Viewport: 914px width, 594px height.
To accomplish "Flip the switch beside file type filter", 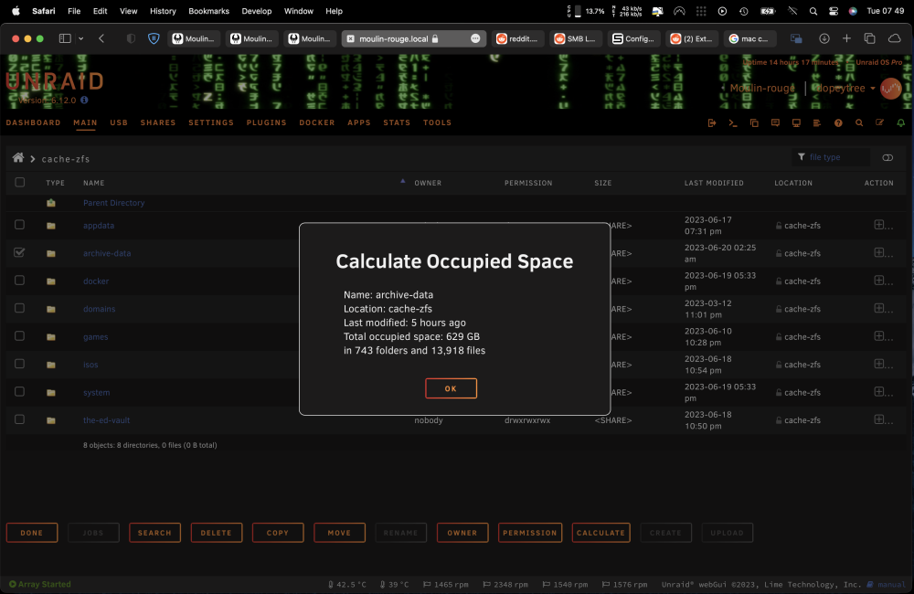I will tap(887, 157).
